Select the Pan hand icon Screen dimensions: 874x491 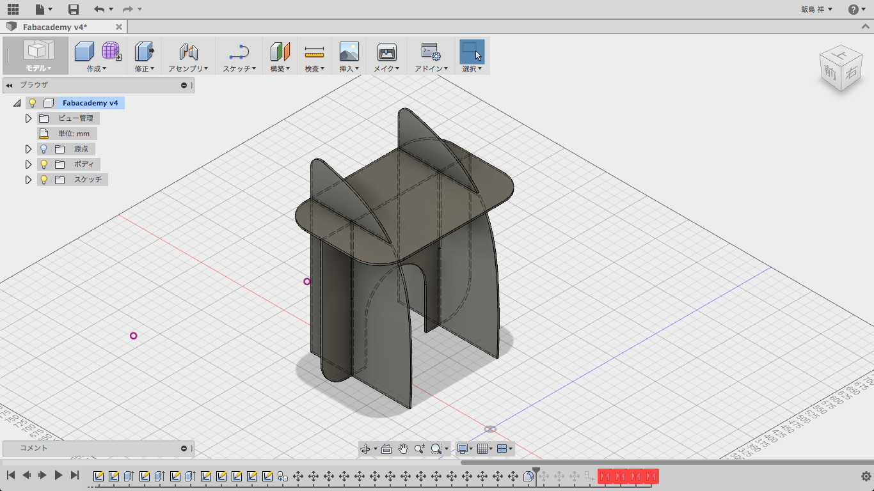403,449
